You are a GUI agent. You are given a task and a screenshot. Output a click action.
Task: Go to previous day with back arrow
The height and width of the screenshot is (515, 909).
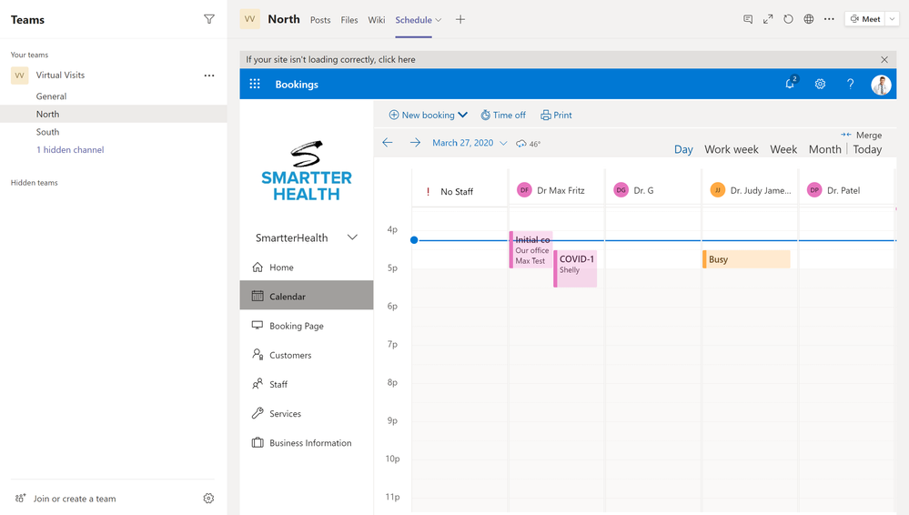(x=388, y=143)
